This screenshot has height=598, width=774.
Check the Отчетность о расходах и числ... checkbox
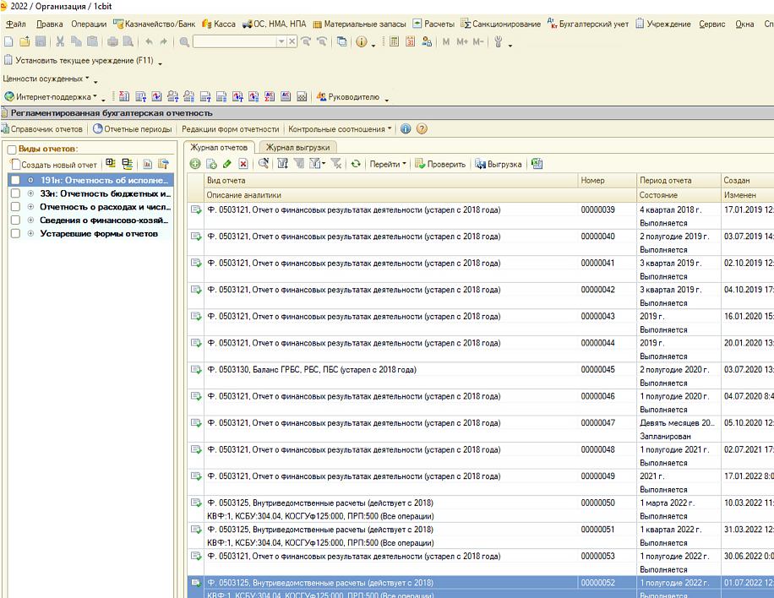(x=15, y=207)
